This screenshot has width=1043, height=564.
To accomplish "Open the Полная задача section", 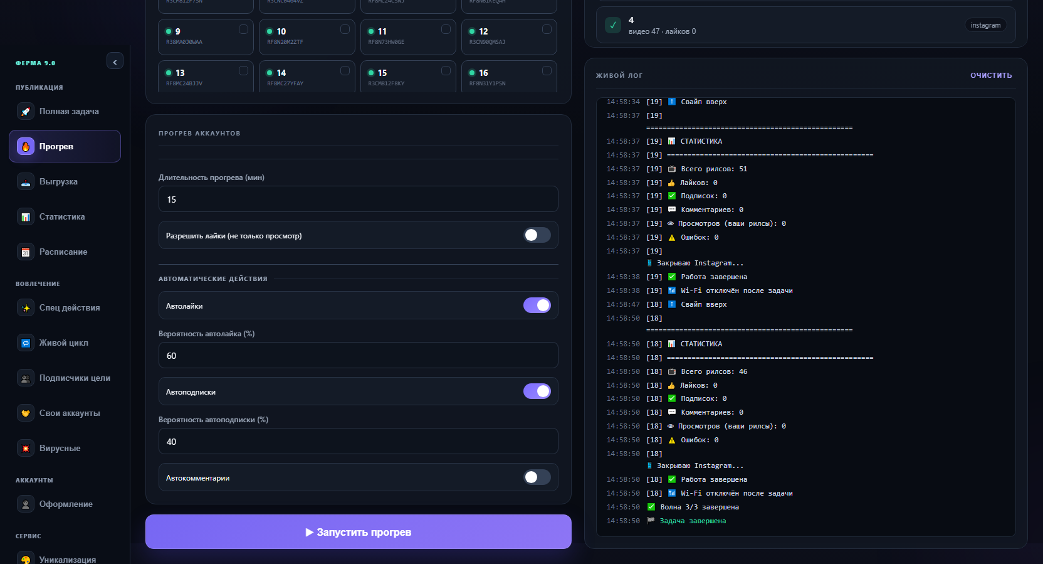I will point(65,112).
